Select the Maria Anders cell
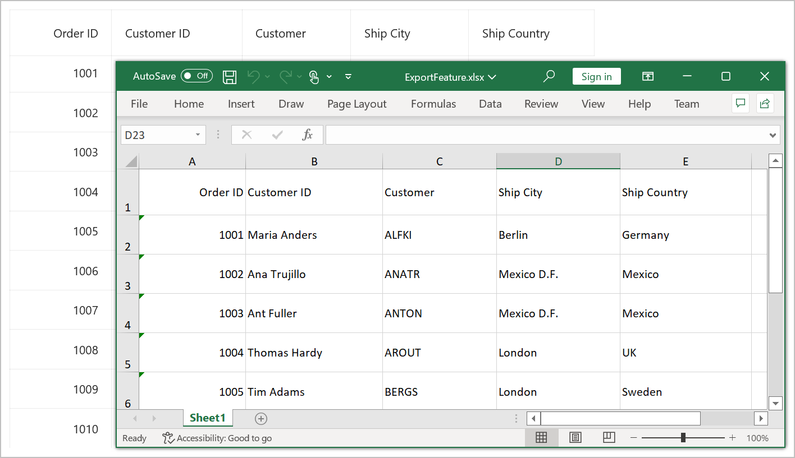 pos(314,235)
